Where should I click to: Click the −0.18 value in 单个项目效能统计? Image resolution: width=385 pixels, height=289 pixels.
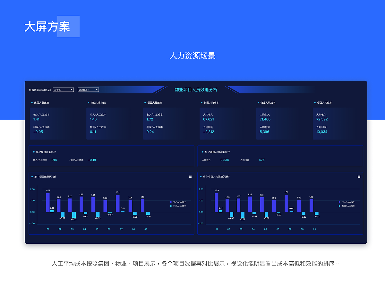click(92, 160)
